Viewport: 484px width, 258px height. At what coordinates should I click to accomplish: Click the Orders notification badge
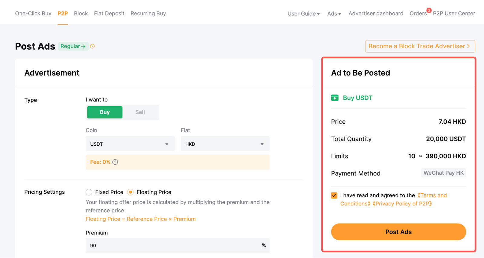429,11
